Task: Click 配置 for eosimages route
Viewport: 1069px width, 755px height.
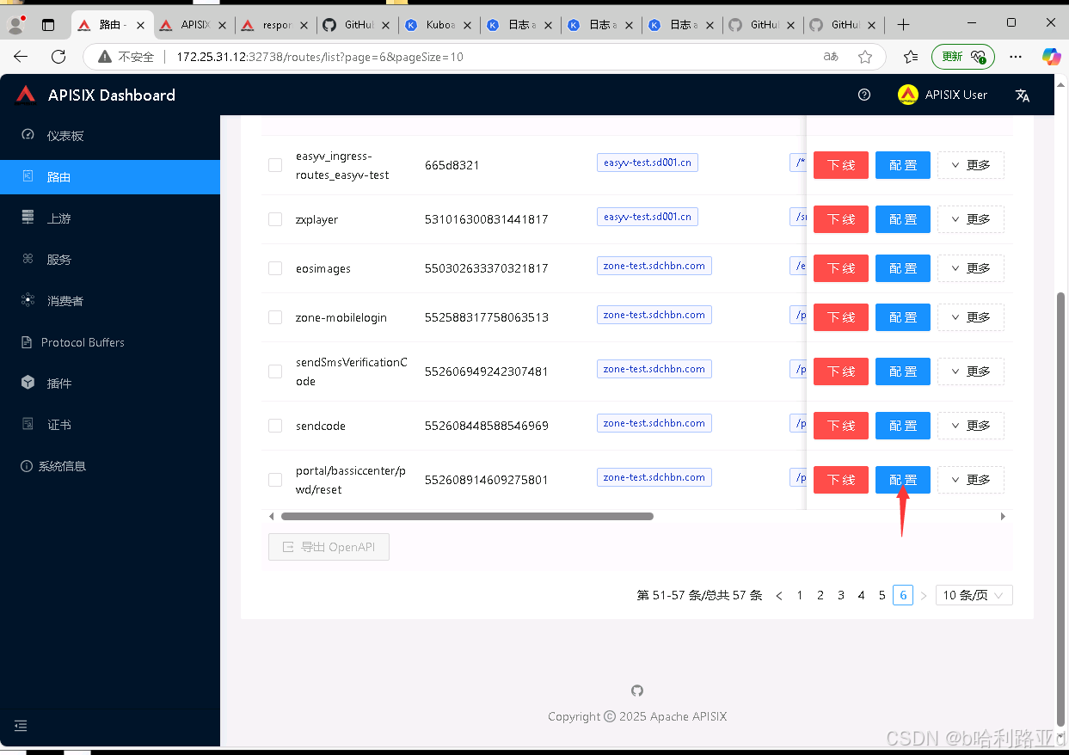Action: pyautogui.click(x=903, y=268)
